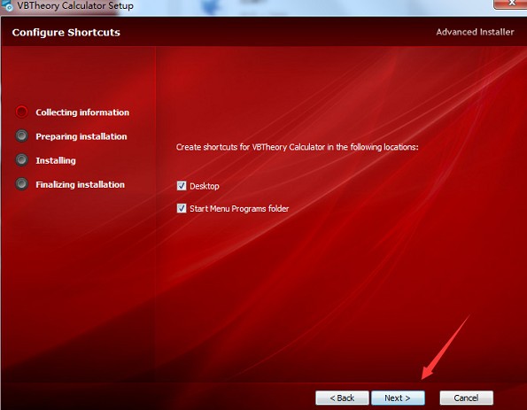The width and height of the screenshot is (527, 410).
Task: Click the Finalizing installation step bullet
Action: 22,184
